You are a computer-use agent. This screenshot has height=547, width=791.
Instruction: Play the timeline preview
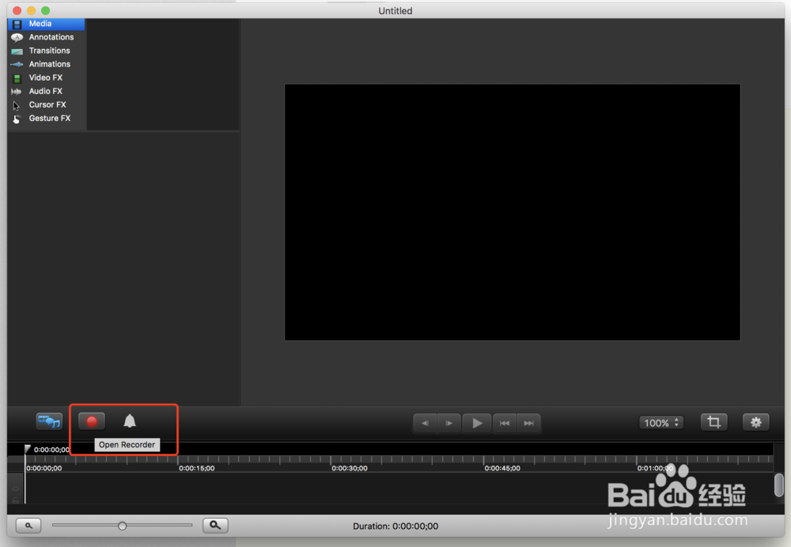pos(477,423)
